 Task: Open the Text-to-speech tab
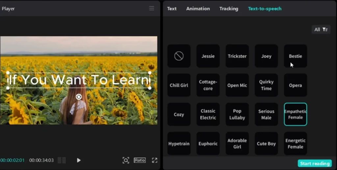click(x=265, y=9)
